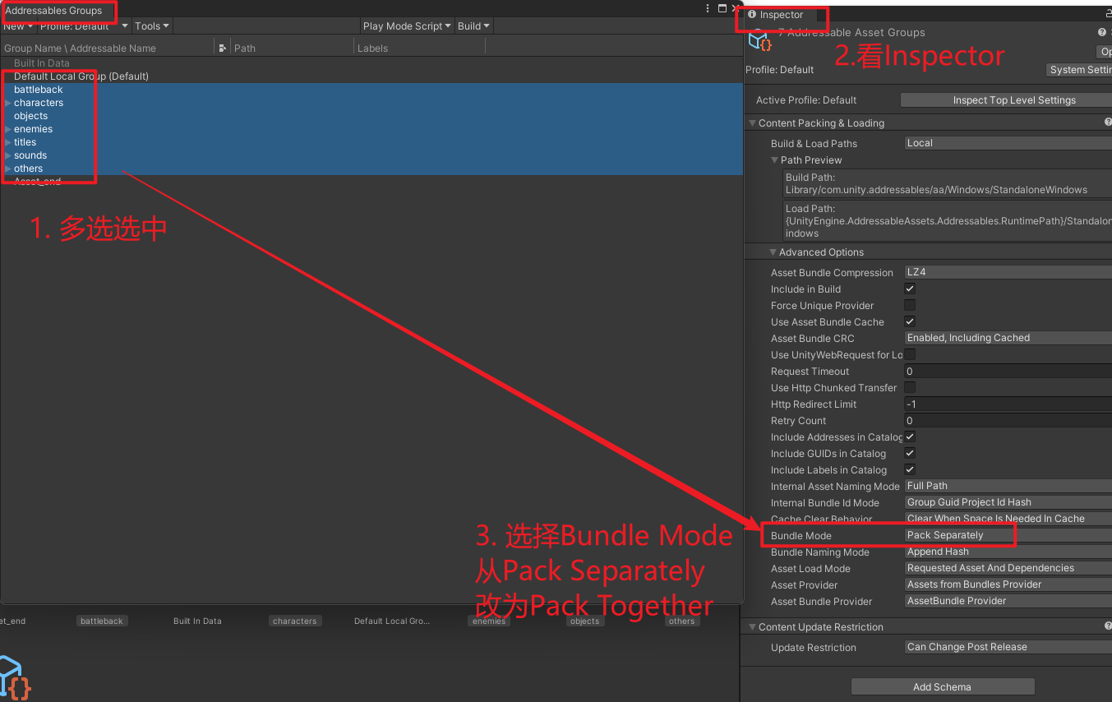Edit the Http Redirect Limit field
The image size is (1112, 702).
click(x=1008, y=404)
